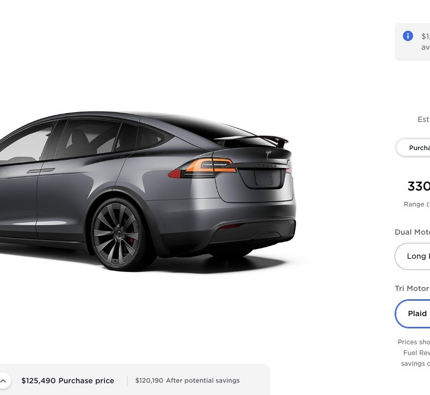Click the rear door handle
The height and width of the screenshot is (395, 430).
41,171
